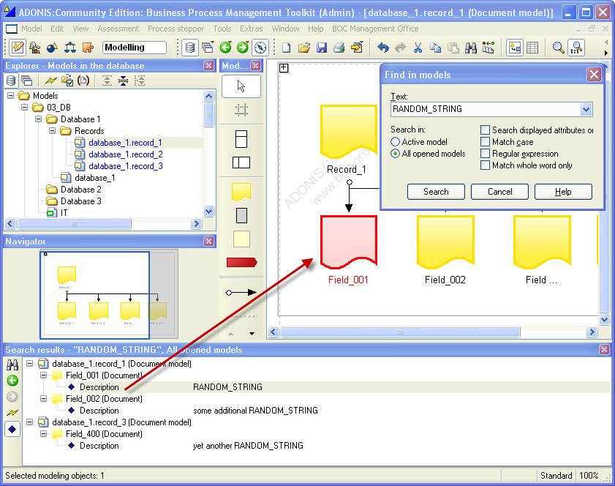
Task: Open the Simulation scales component
Action: pyautogui.click(x=69, y=48)
